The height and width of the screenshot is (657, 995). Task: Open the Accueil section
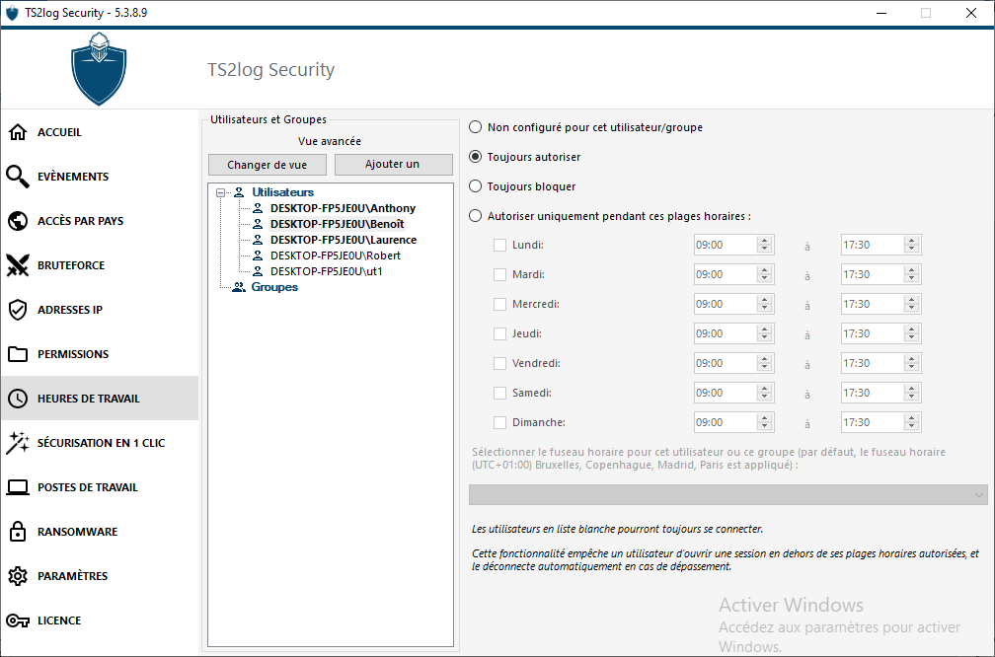[100, 132]
